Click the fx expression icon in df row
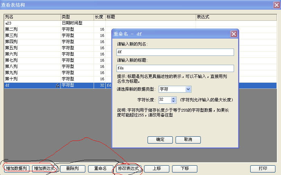281x175 pixels. click(x=57, y=85)
